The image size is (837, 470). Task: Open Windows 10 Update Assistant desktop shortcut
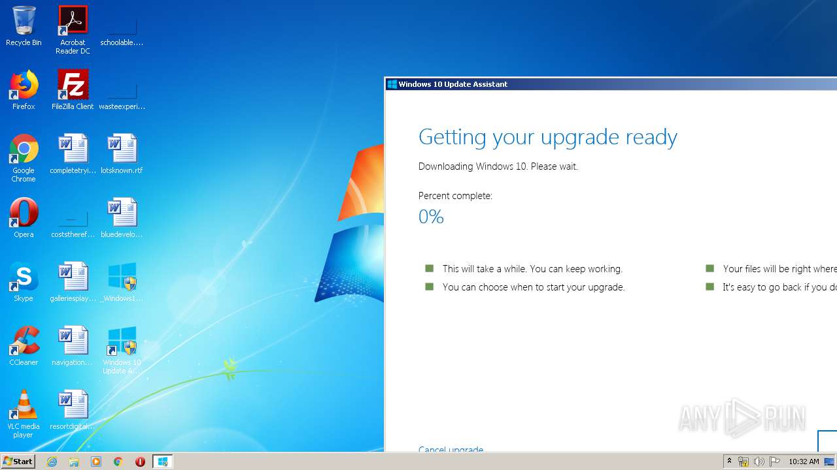coord(122,350)
